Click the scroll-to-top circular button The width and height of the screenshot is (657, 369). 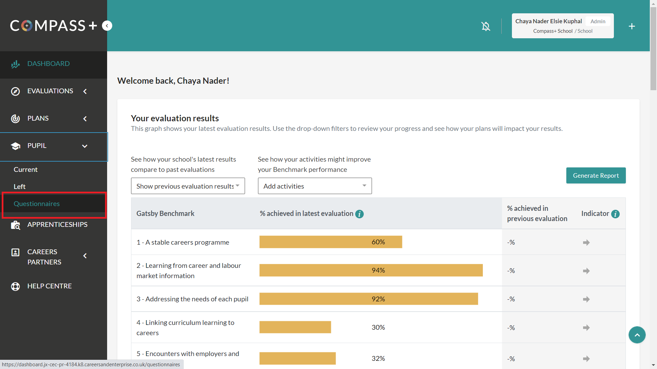click(x=637, y=335)
